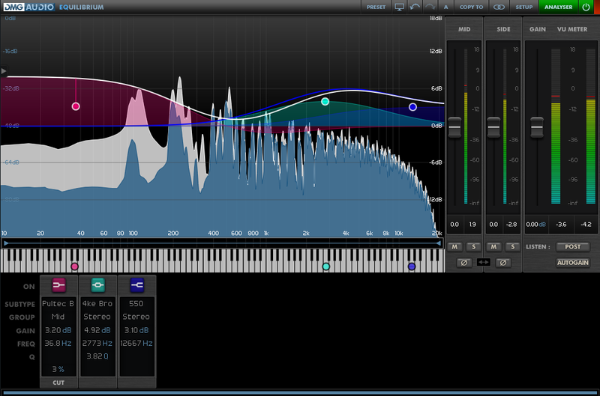The image size is (600, 396).
Task: Open the Pultec B subtype selector
Action: coord(59,305)
